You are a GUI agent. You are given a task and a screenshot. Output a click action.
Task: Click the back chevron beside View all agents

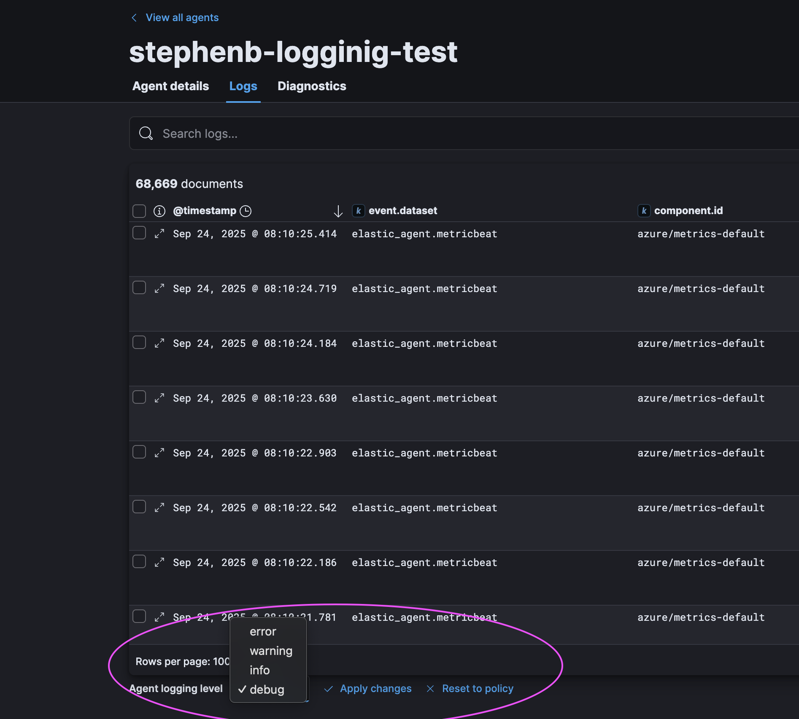click(134, 18)
